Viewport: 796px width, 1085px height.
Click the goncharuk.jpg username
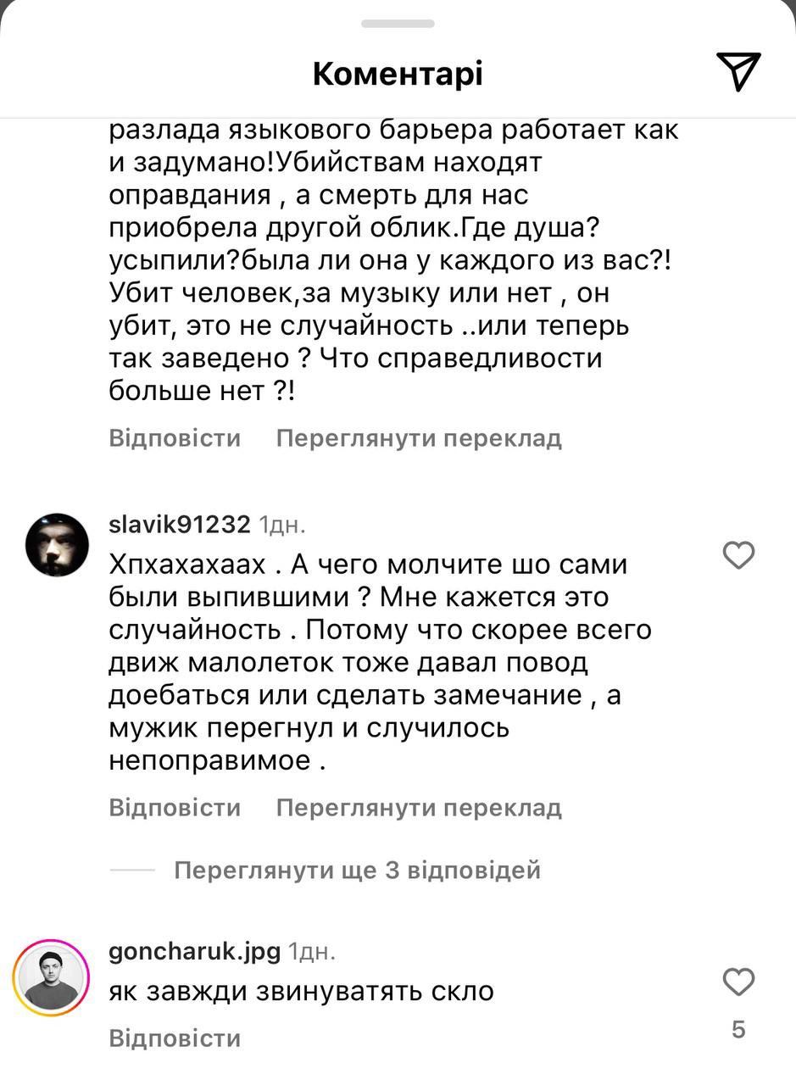click(x=192, y=951)
